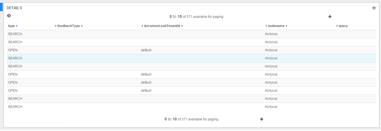The image size is (381, 131).
Task: Move feedbackType column right with arrow
Action: pos(82,26)
